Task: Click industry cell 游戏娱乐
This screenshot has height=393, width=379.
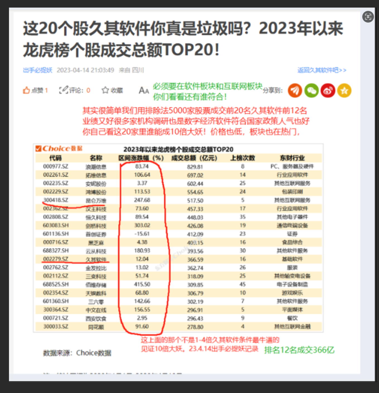Action: 292,293
